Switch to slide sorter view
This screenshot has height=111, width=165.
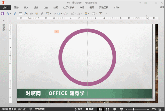[x=107, y=109]
